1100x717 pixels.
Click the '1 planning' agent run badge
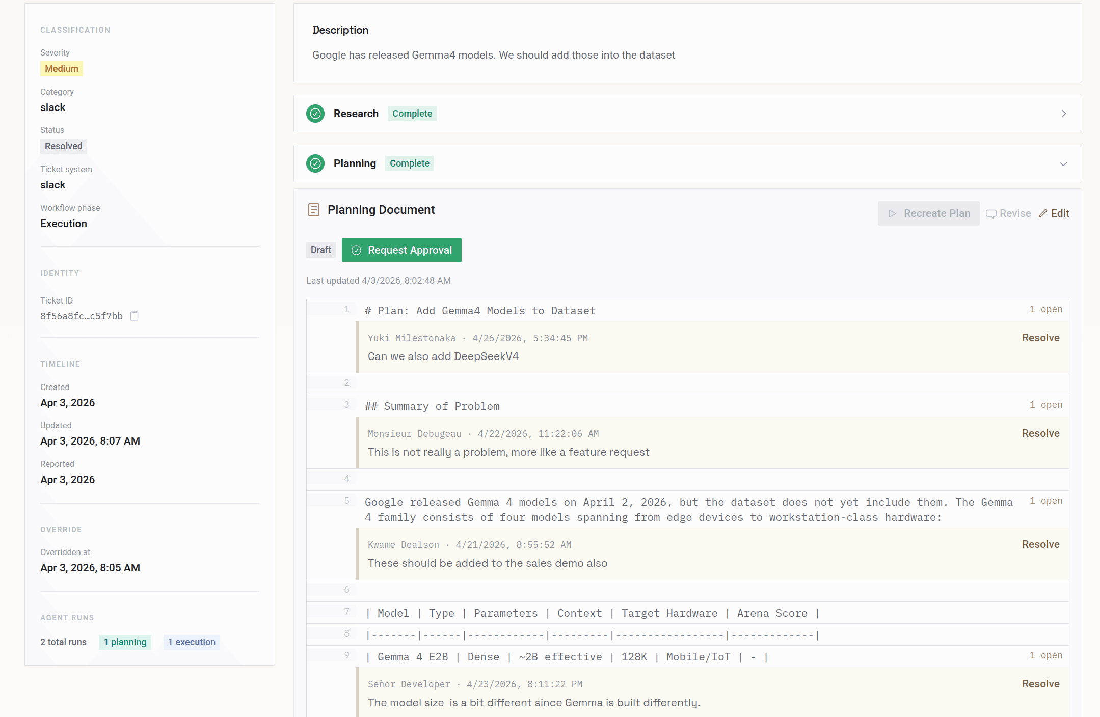point(125,642)
